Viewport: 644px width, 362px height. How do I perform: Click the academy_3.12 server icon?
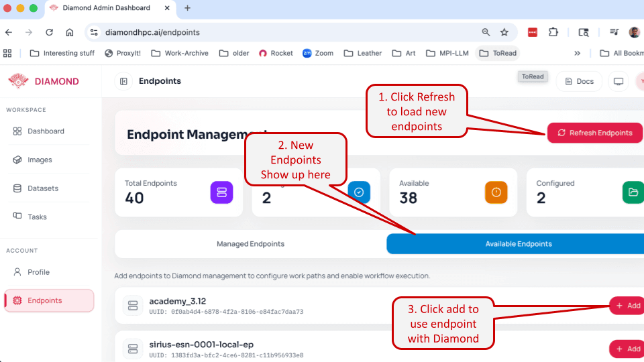tap(133, 306)
